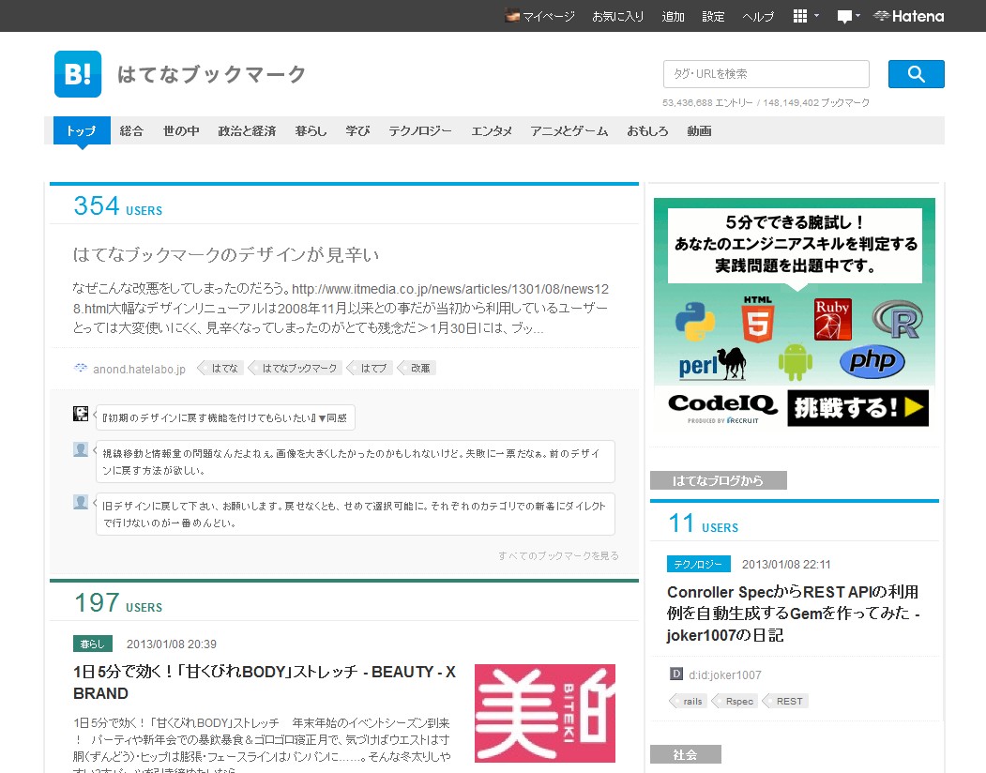This screenshot has height=773, width=986.
Task: Expand the arrow next to speech bubble
Action: pyautogui.click(x=857, y=16)
